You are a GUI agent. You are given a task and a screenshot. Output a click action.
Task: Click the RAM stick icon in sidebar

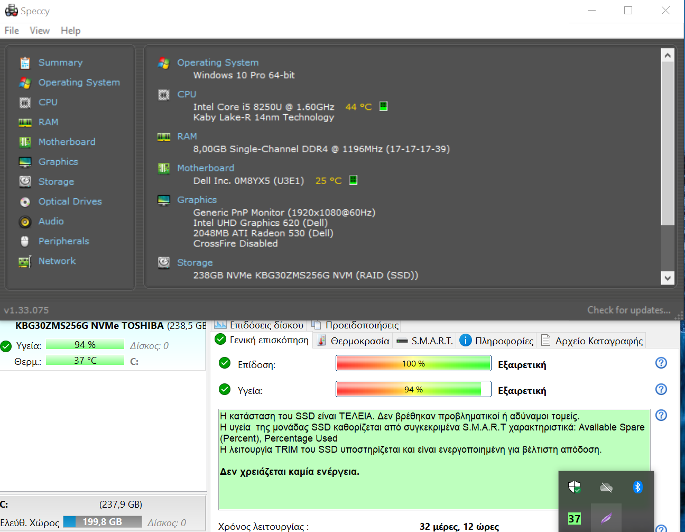pos(25,122)
